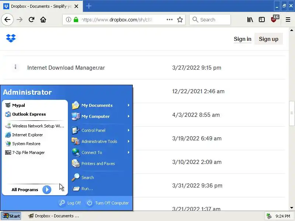Expand the My Documents submenu arrow

[128, 105]
